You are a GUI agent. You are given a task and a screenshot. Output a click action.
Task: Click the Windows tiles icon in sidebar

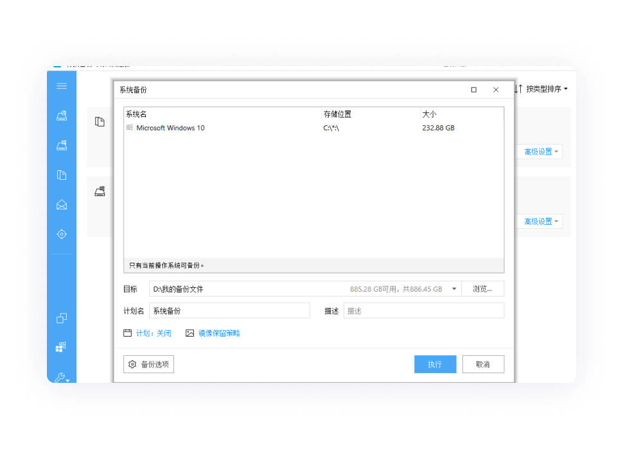coord(62,348)
